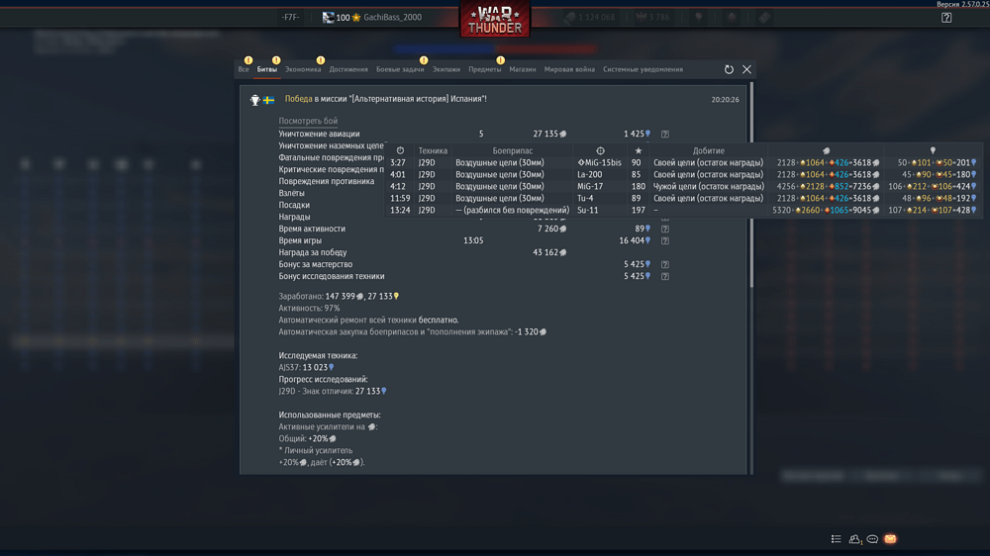990x556 pixels.
Task: Click the help icon beside 'Бонус за мастерство'
Action: [665, 264]
